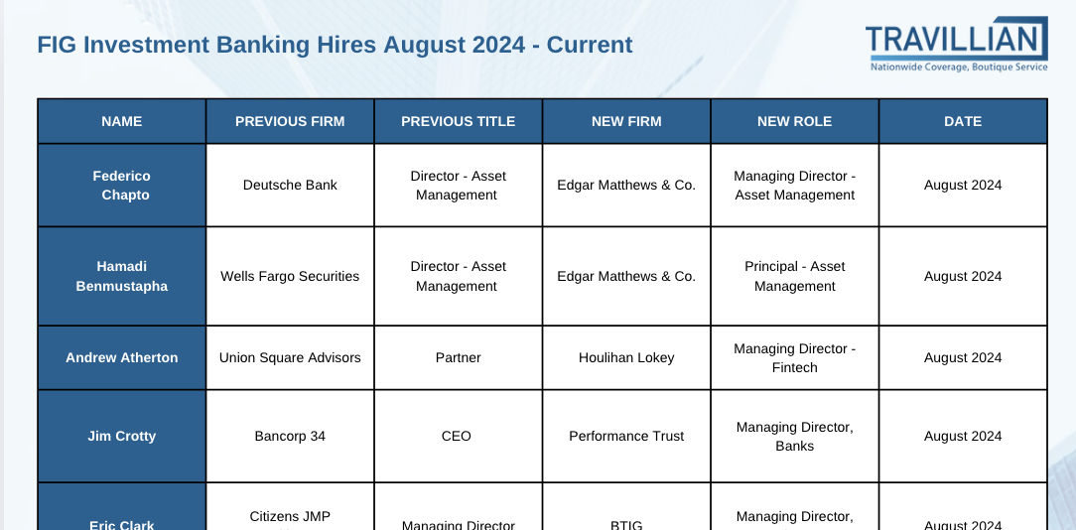1076x530 pixels.
Task: Click the page title heading
Action: (335, 45)
